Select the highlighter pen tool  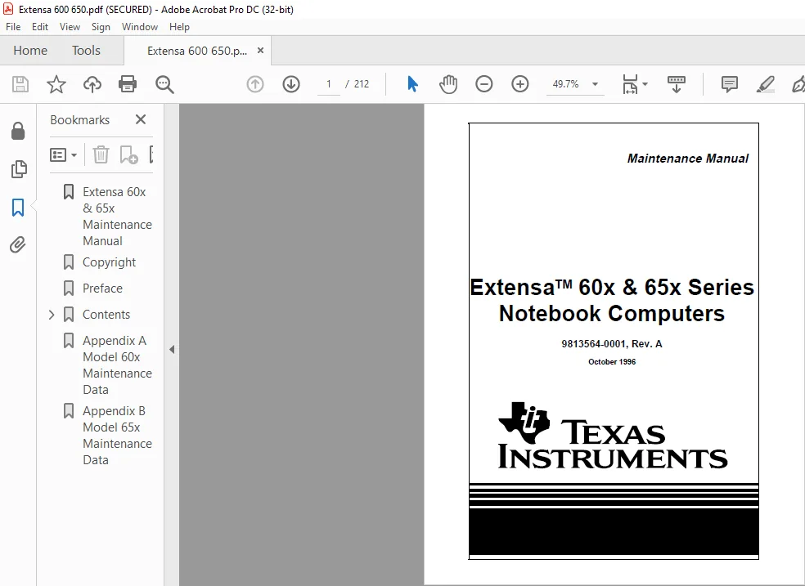click(x=766, y=84)
